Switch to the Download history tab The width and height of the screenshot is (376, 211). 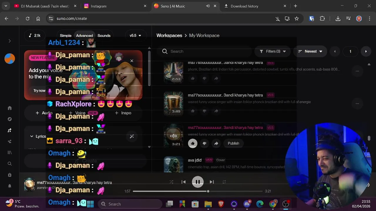(256, 6)
